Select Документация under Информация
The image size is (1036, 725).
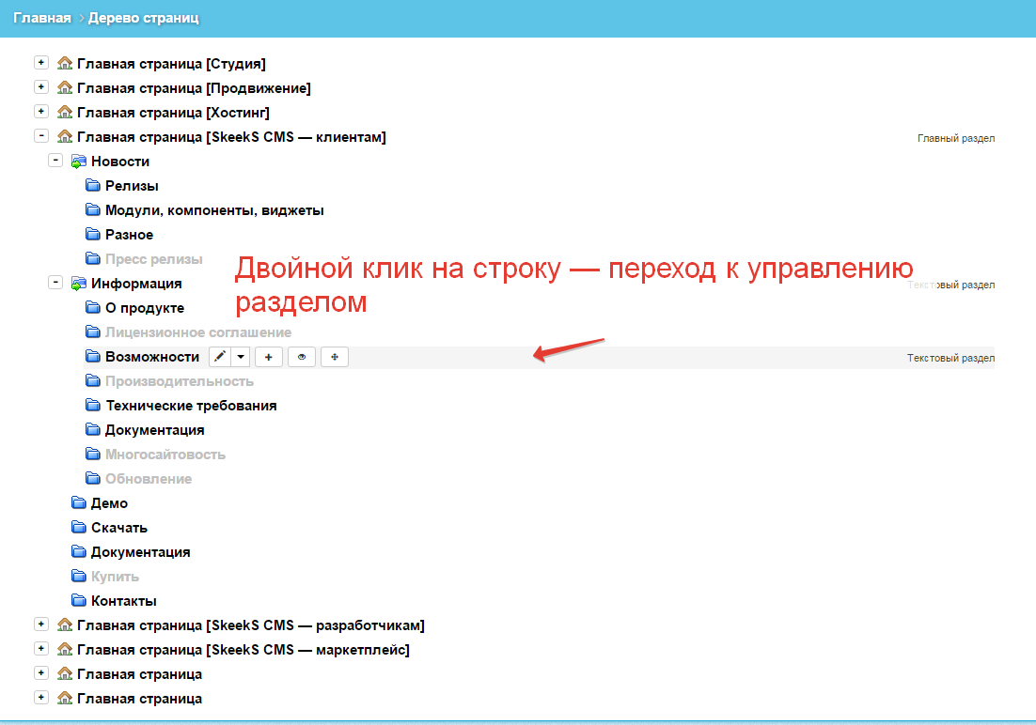click(154, 430)
